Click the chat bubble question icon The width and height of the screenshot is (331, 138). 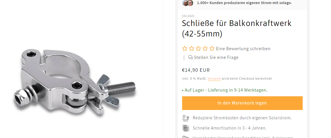(190, 57)
